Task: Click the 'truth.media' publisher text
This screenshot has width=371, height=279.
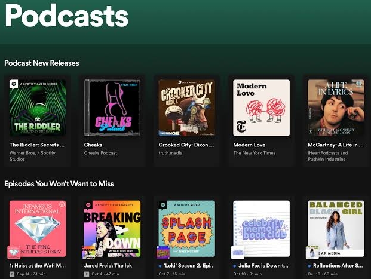Action: 170,153
